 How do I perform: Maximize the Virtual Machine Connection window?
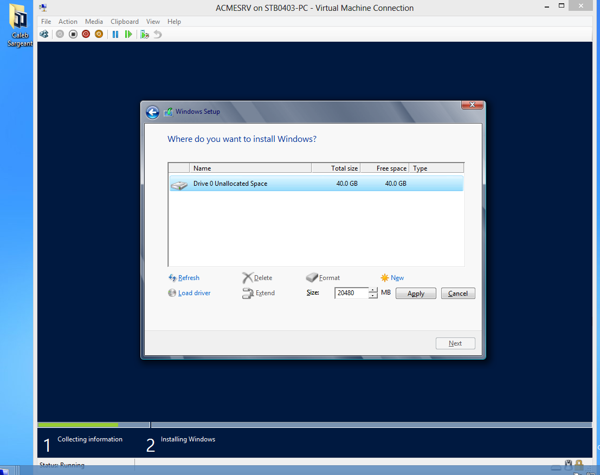[562, 6]
